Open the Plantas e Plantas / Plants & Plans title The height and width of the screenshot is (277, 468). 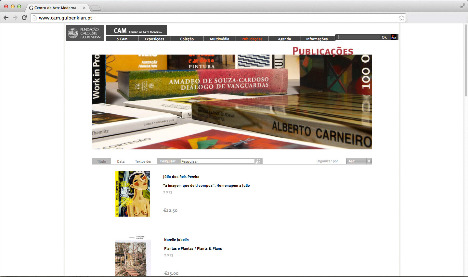193,248
